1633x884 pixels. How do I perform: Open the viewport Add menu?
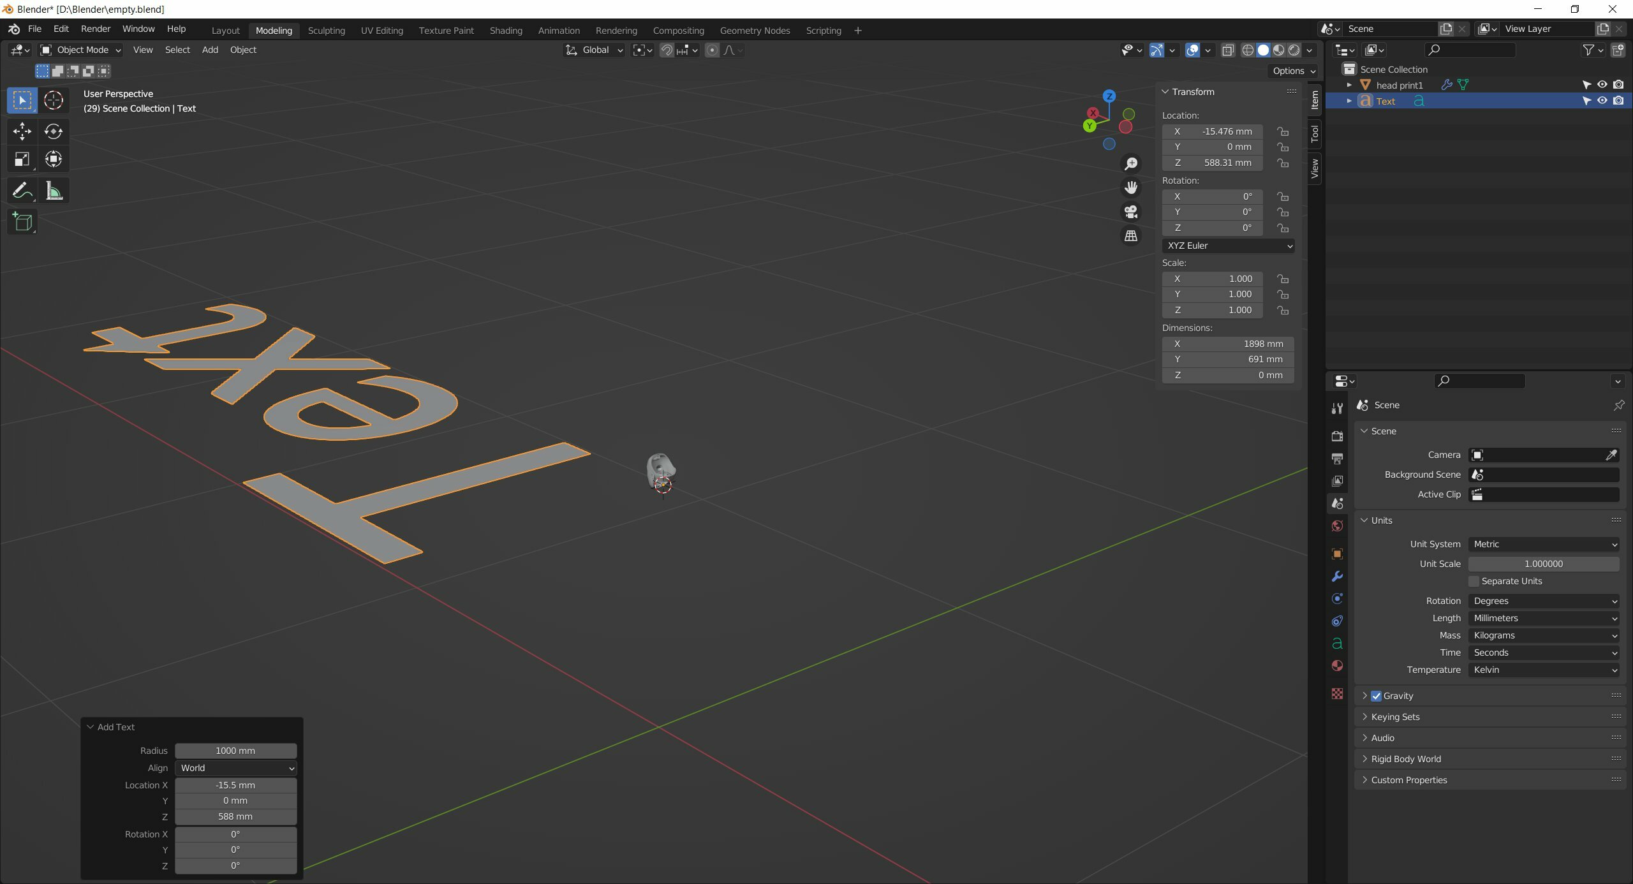[210, 50]
